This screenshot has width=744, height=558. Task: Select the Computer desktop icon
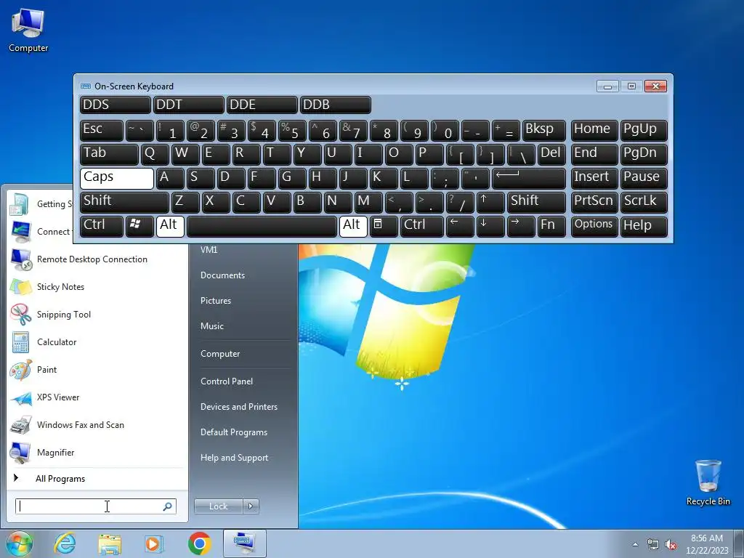(28, 31)
